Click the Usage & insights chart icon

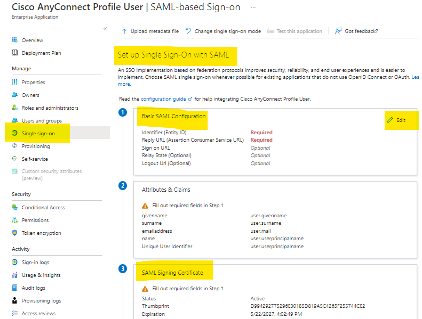coord(14,275)
